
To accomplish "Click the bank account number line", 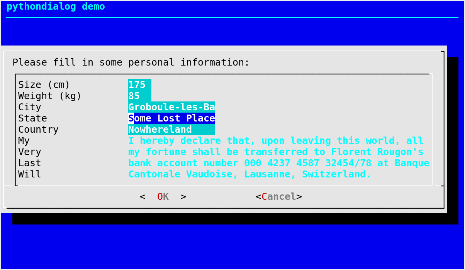I will pos(279,163).
